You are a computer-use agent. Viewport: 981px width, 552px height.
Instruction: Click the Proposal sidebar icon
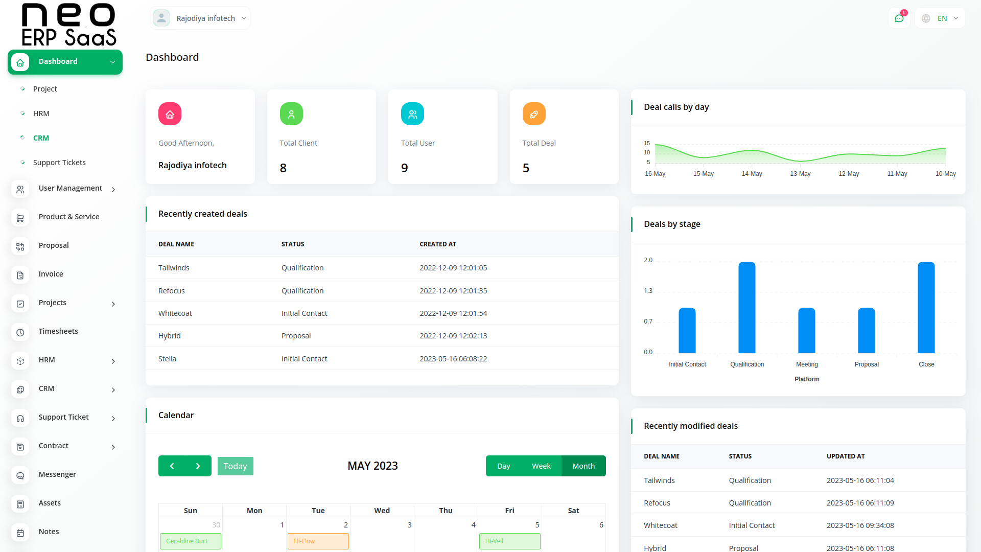coord(20,246)
